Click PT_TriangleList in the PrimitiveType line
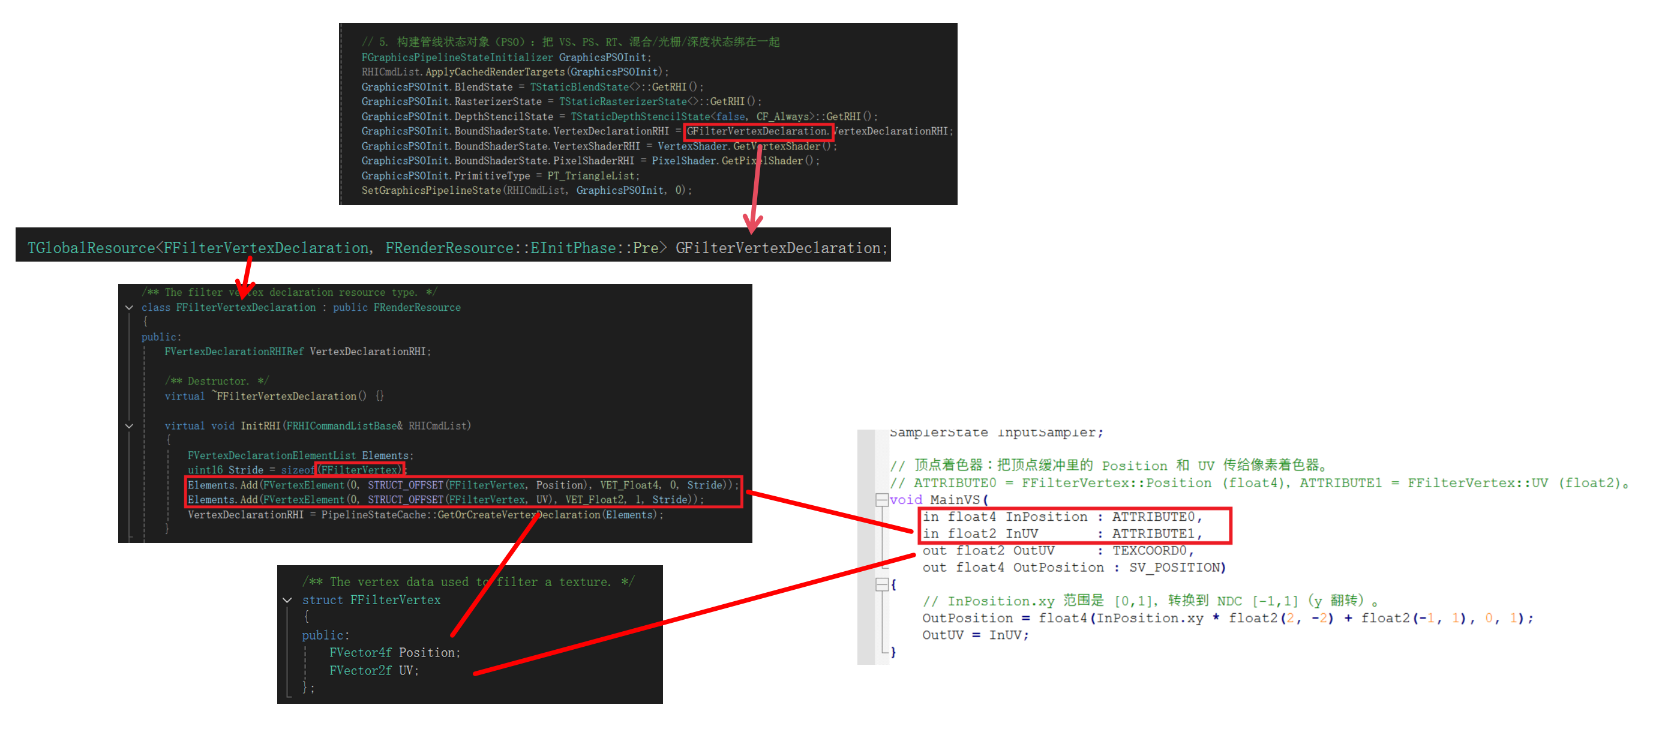 click(592, 176)
